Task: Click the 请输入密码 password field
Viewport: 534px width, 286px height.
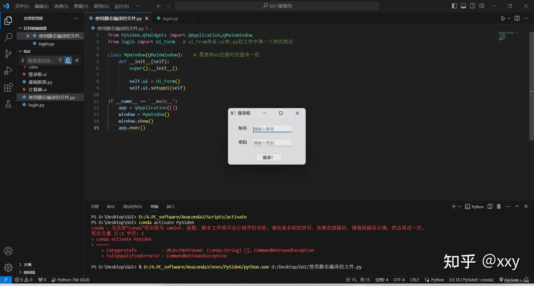Action: click(272, 143)
